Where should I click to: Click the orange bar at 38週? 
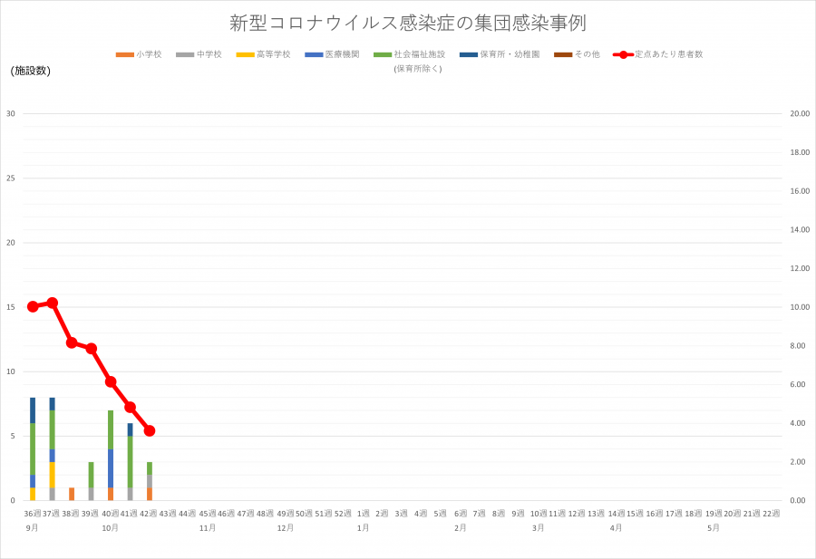pos(72,494)
